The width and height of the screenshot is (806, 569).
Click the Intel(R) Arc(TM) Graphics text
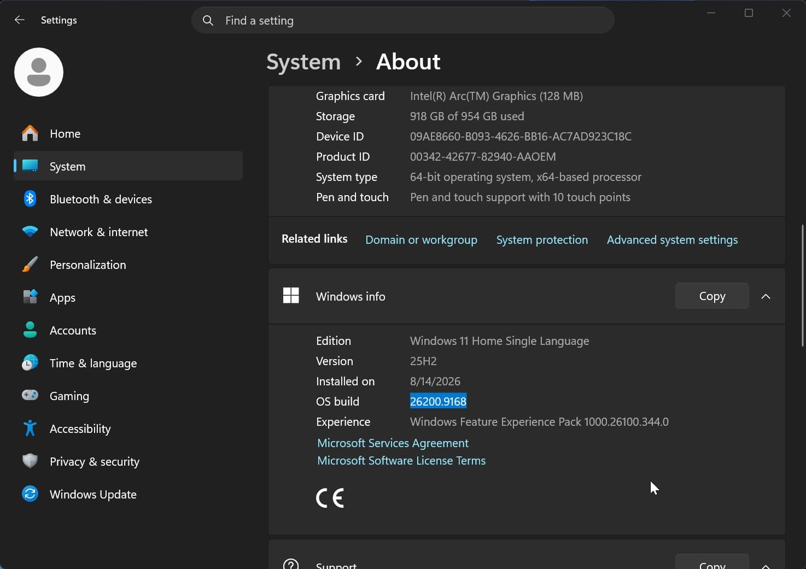[x=497, y=96]
